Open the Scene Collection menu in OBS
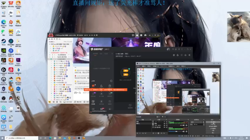The height and width of the screenshot is (140, 250). [x=171, y=66]
